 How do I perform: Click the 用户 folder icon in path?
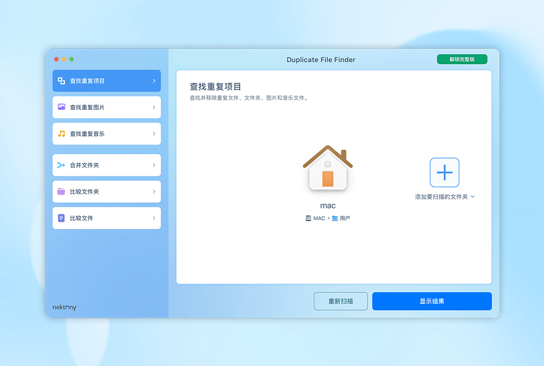coord(335,218)
